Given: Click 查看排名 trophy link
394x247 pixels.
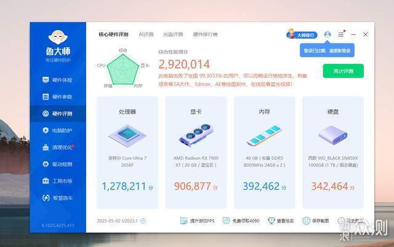Looking at the screenshot, I should click(x=281, y=221).
